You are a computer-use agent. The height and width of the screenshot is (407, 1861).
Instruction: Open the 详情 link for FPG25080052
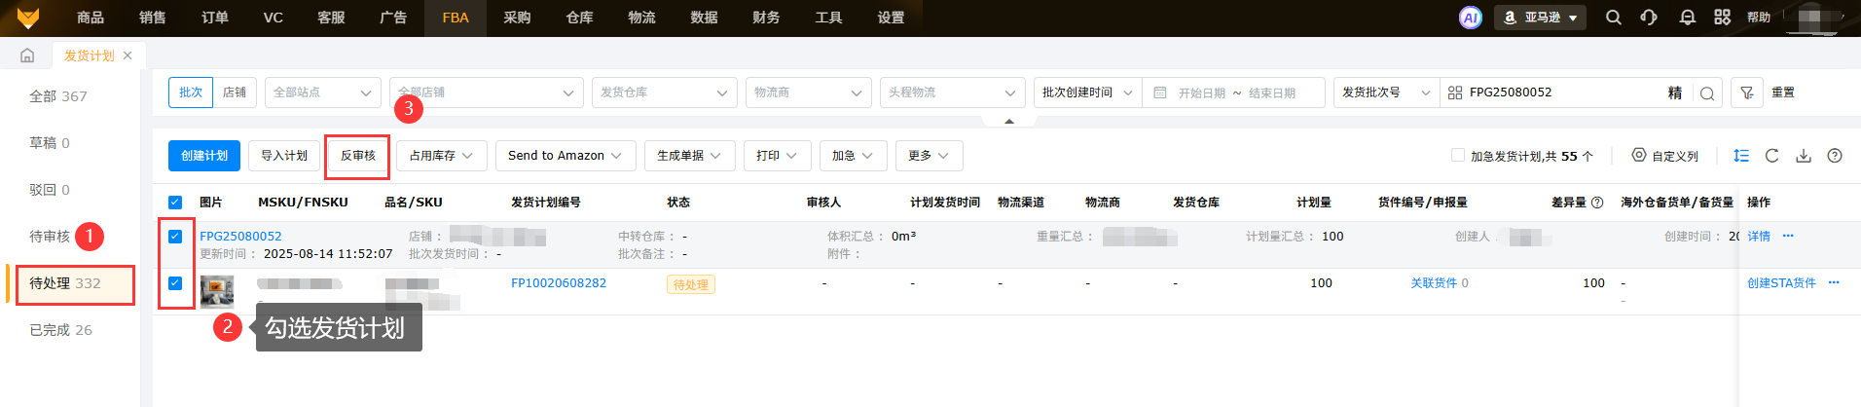tap(1759, 237)
